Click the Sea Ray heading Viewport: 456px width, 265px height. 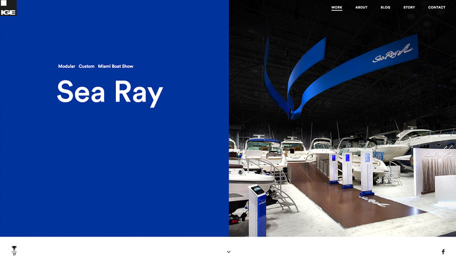(x=110, y=93)
